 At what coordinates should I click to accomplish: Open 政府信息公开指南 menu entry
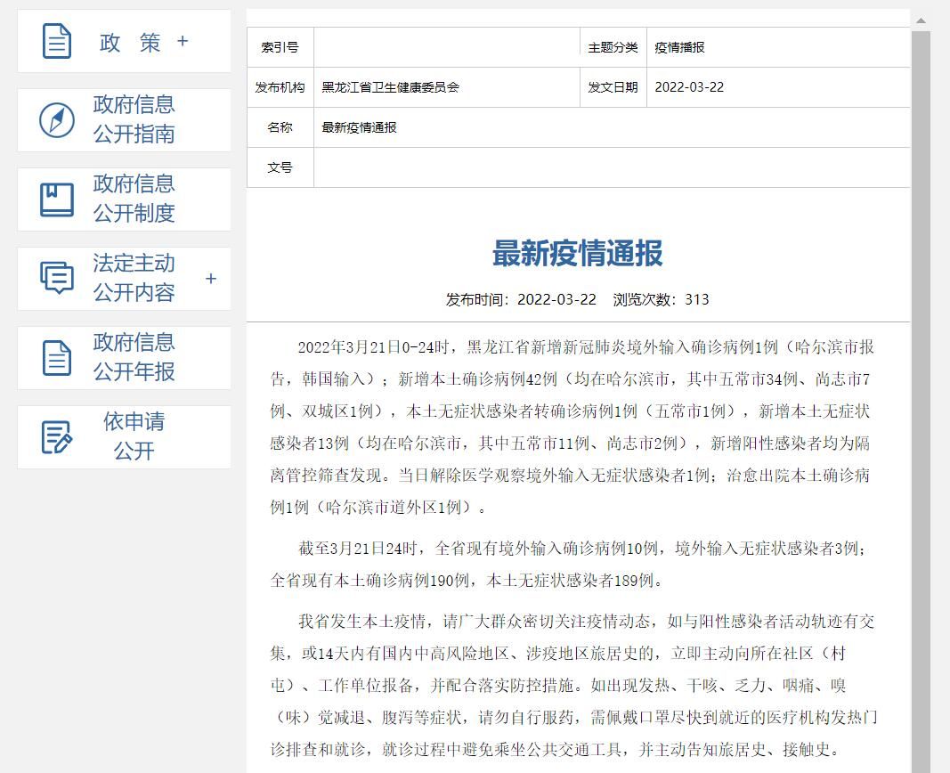click(134, 120)
